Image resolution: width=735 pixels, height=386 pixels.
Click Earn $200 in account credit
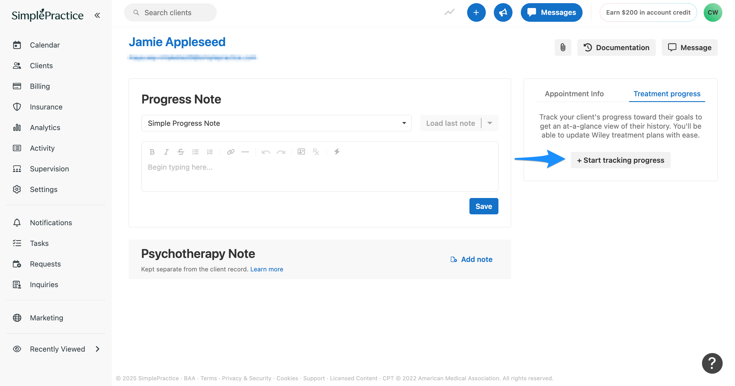648,13
